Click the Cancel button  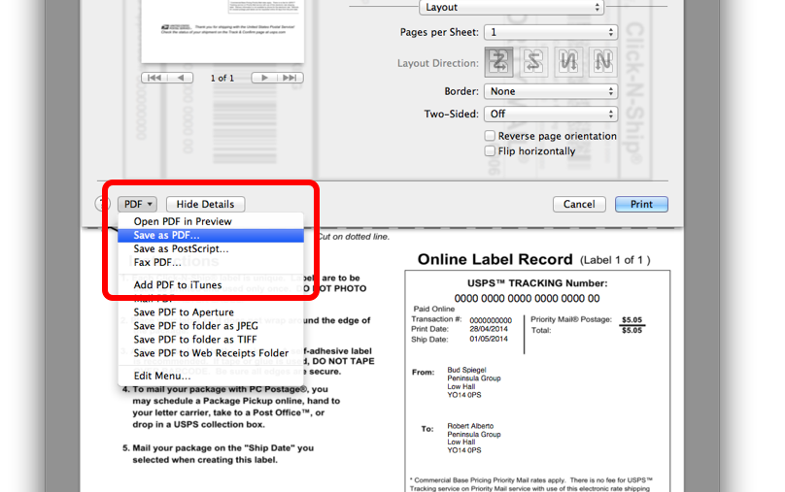(579, 204)
